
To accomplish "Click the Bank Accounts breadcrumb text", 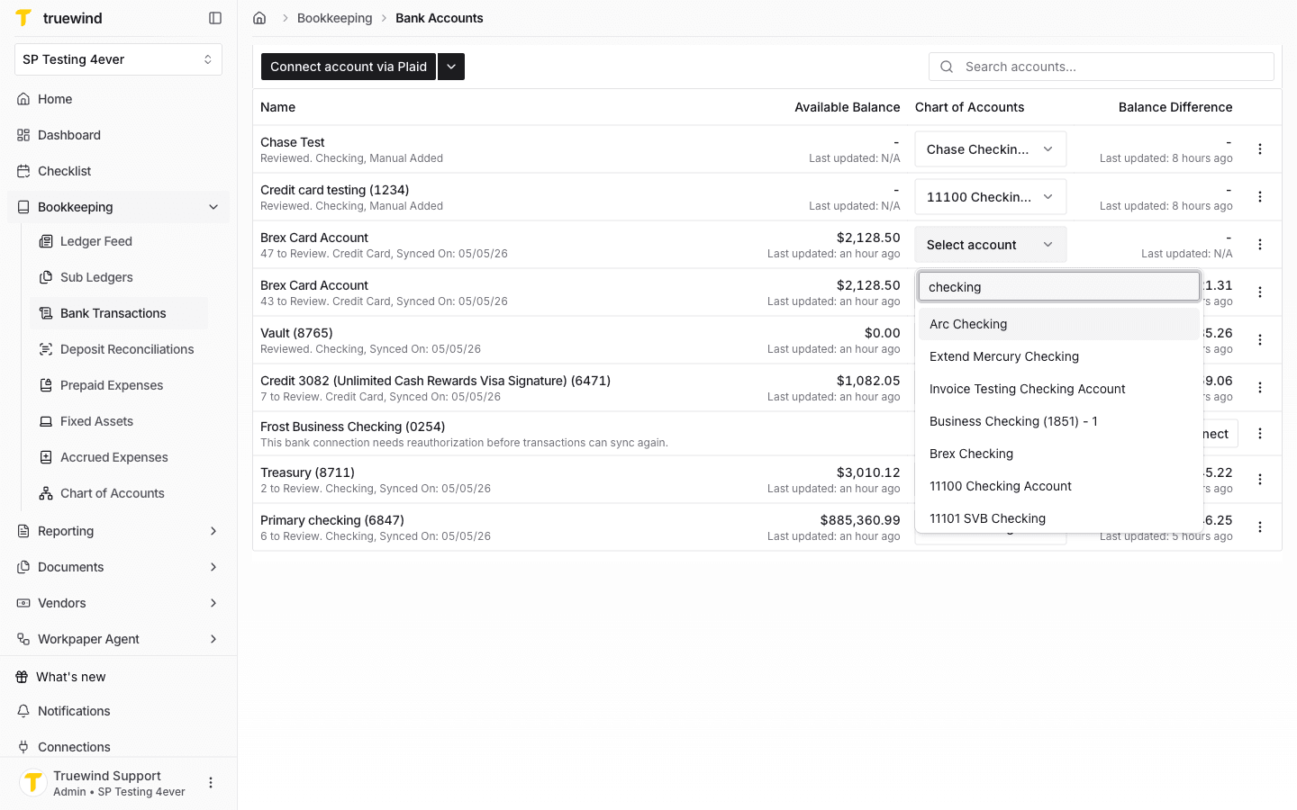I will click(439, 18).
